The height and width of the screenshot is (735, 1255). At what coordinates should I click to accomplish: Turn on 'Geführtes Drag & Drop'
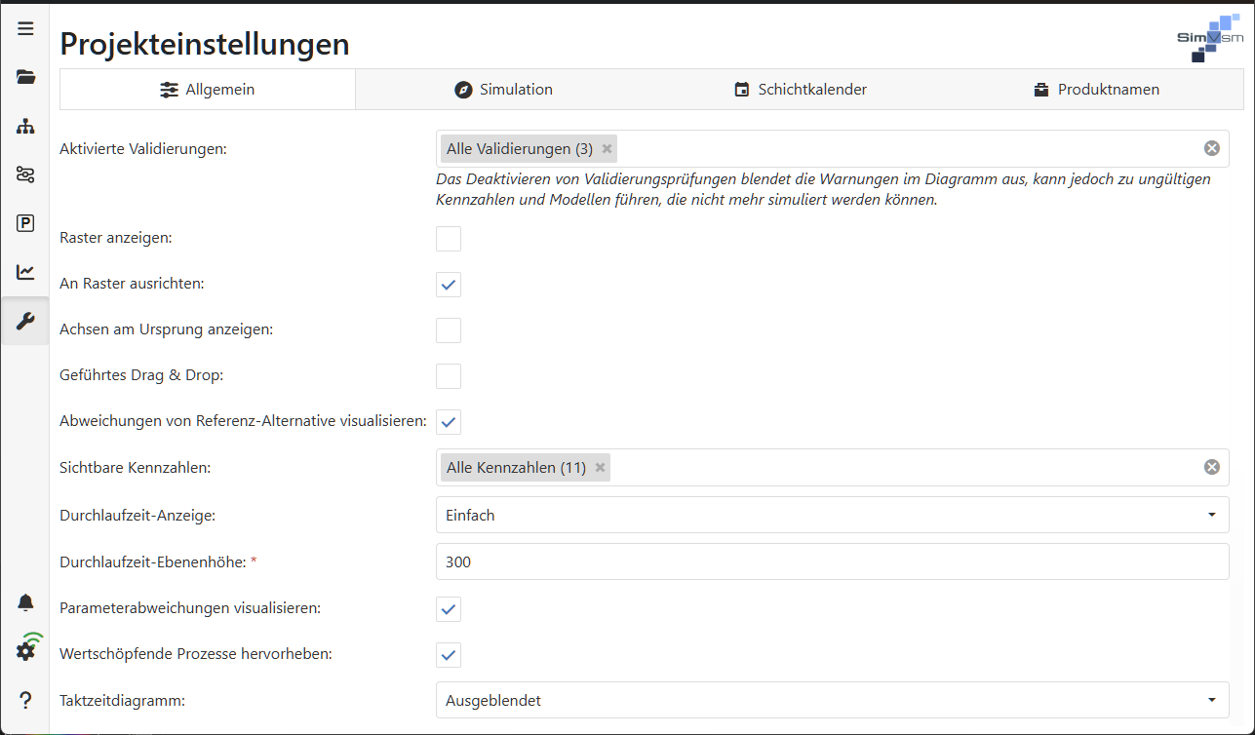(x=449, y=376)
